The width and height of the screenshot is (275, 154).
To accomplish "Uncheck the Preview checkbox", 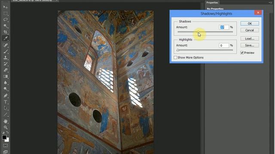I will pyautogui.click(x=242, y=53).
